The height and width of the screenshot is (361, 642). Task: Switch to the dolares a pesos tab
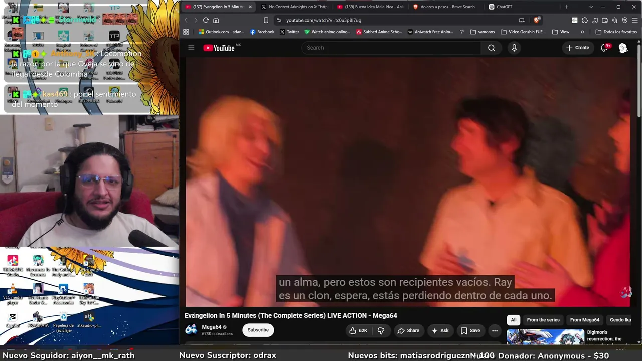point(445,7)
